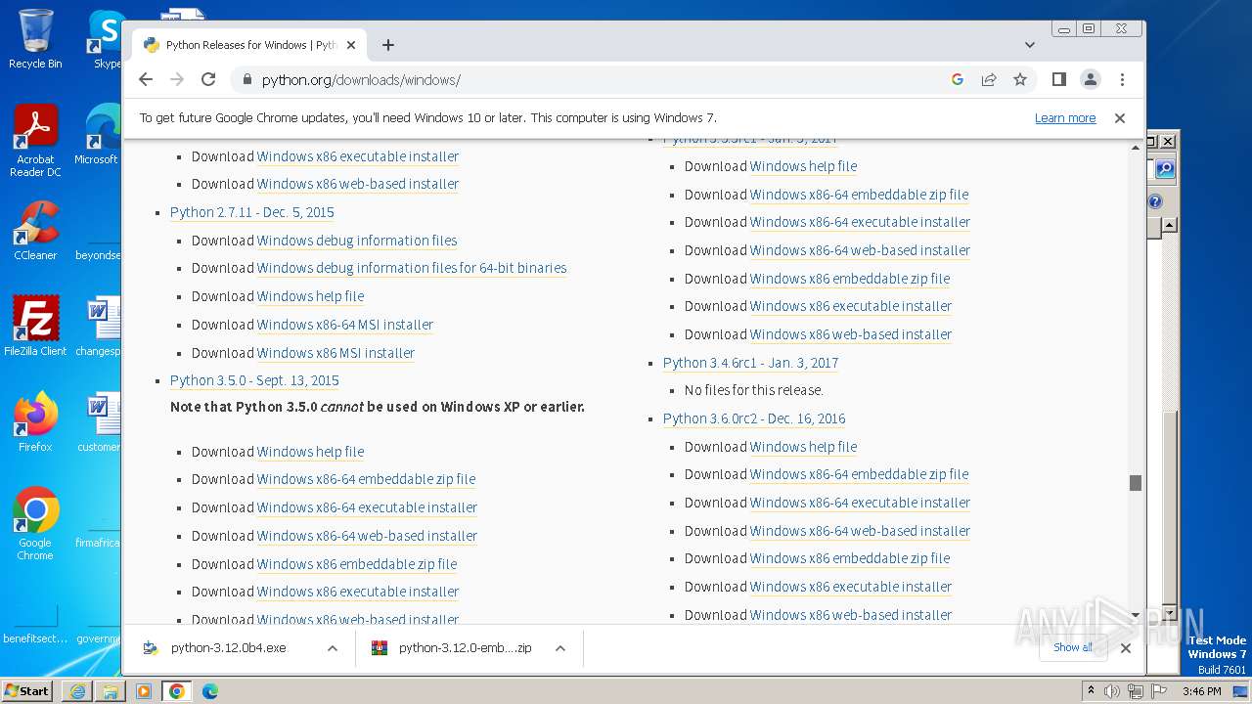
Task: Open File Explorer from taskbar
Action: pyautogui.click(x=111, y=691)
